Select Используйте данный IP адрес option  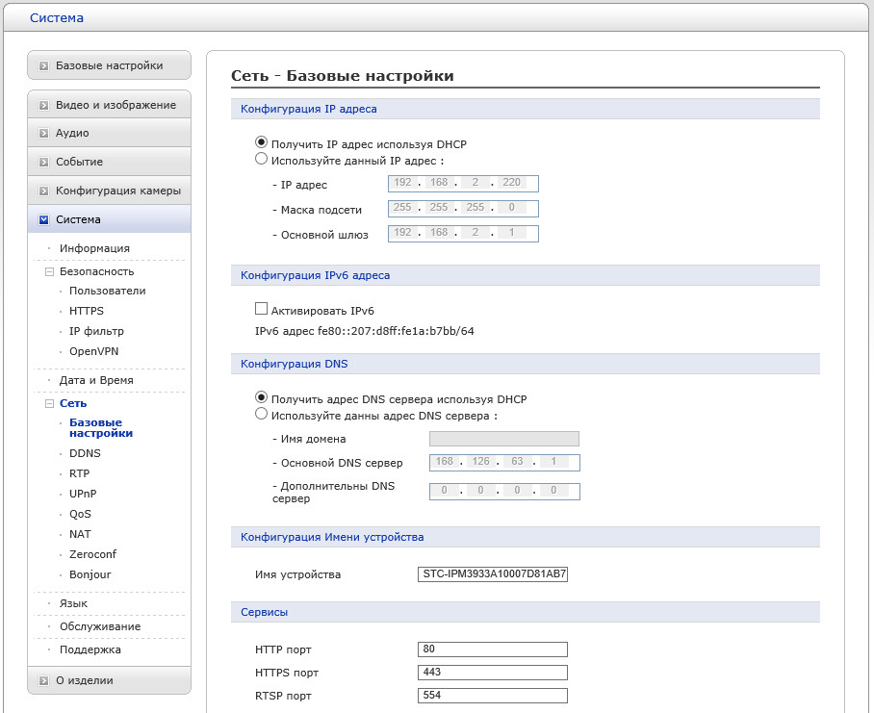(x=261, y=161)
